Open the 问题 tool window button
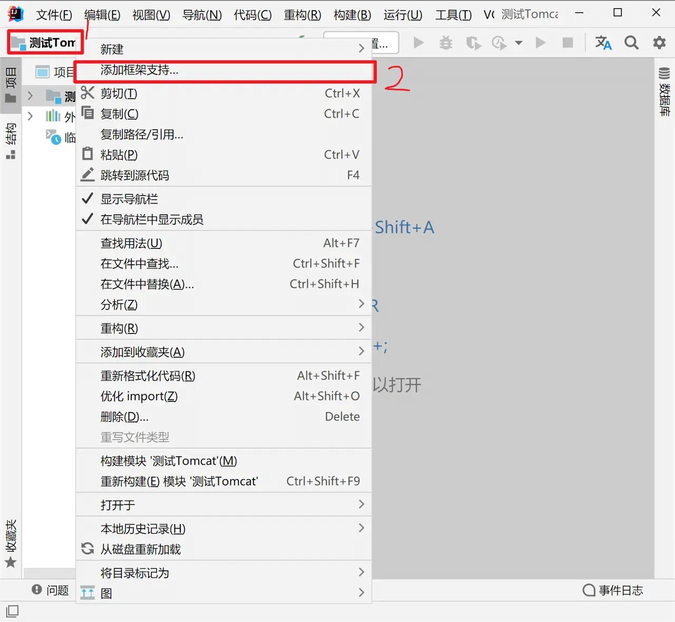This screenshot has width=675, height=622. click(51, 590)
